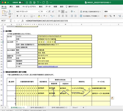
Task: Select the center horizontal alignment icon
Action: [x=63, y=16]
